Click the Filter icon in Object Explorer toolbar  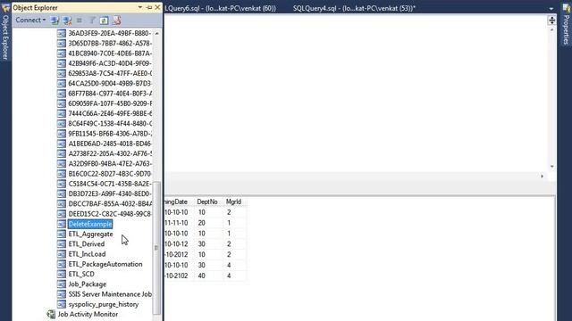[92, 21]
